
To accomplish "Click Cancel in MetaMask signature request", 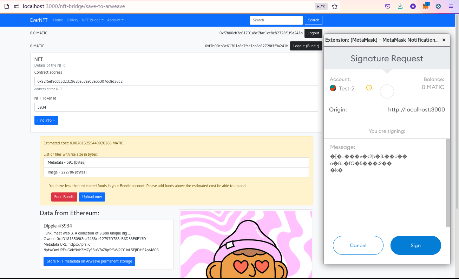I will point(358,245).
